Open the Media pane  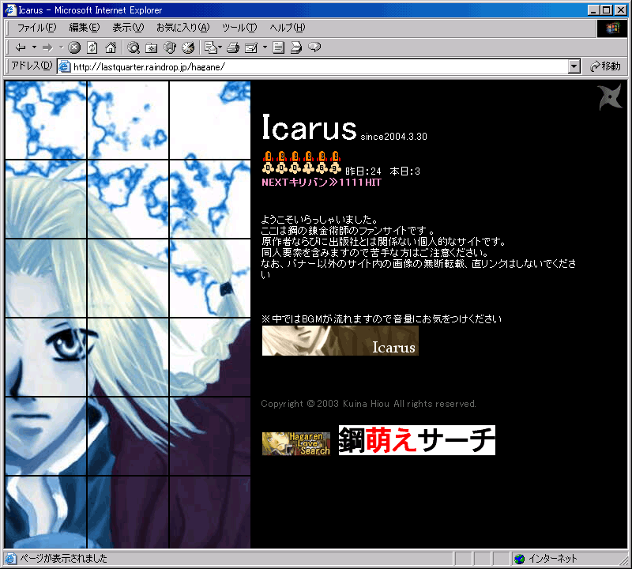pos(170,47)
